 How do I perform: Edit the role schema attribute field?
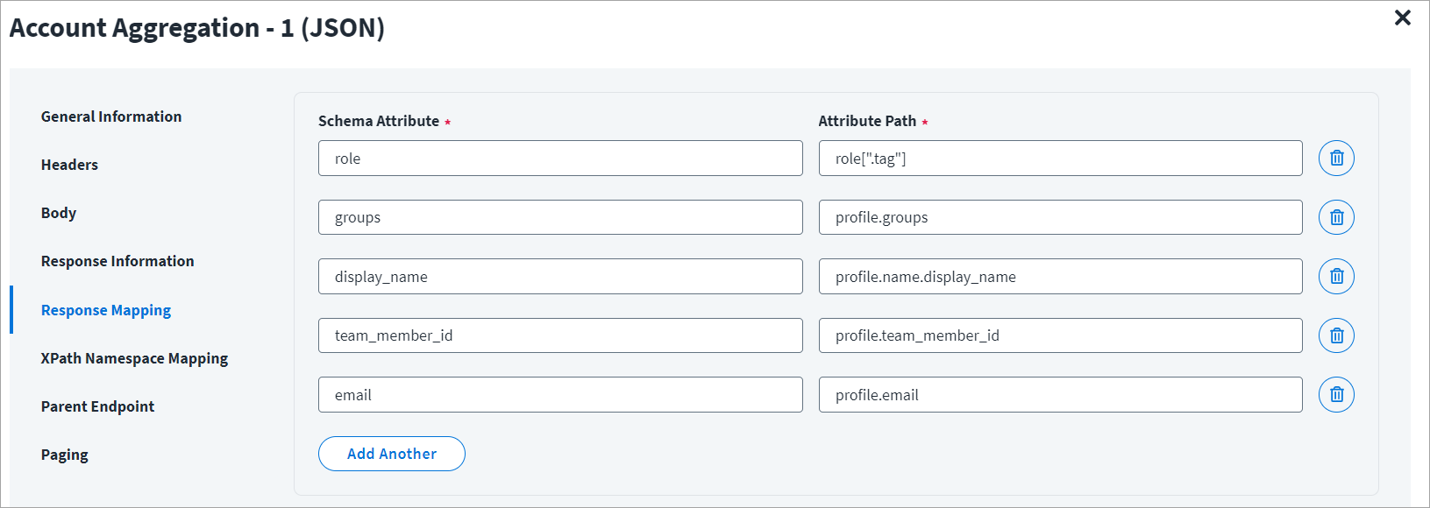click(x=559, y=159)
